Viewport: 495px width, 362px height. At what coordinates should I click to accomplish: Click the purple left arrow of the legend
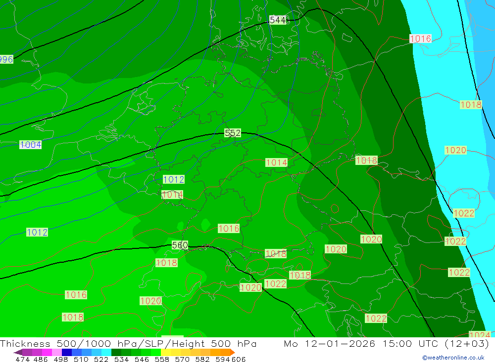pyautogui.click(x=18, y=352)
